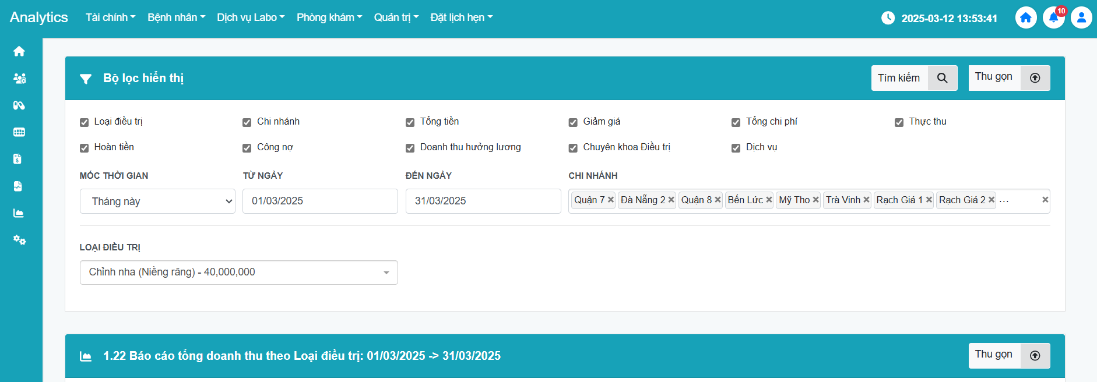Open the invoice dollar sidebar icon
Viewport: 1097px width, 382px height.
click(x=17, y=159)
